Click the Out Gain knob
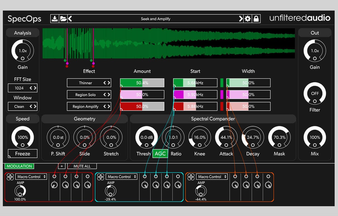The image size is (338, 216). pyautogui.click(x=315, y=51)
